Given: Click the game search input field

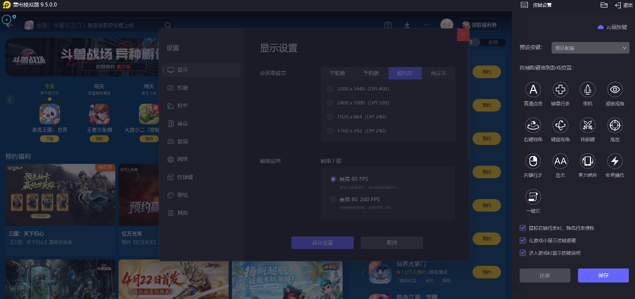Looking at the screenshot, I should tap(98, 25).
